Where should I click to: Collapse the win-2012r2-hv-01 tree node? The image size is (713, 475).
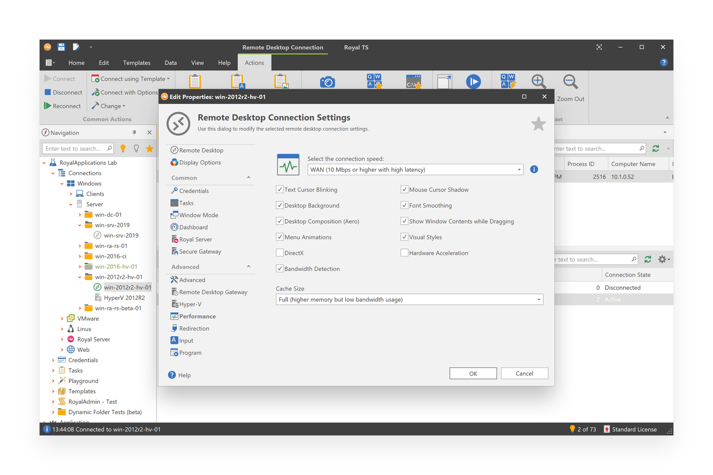pos(81,277)
